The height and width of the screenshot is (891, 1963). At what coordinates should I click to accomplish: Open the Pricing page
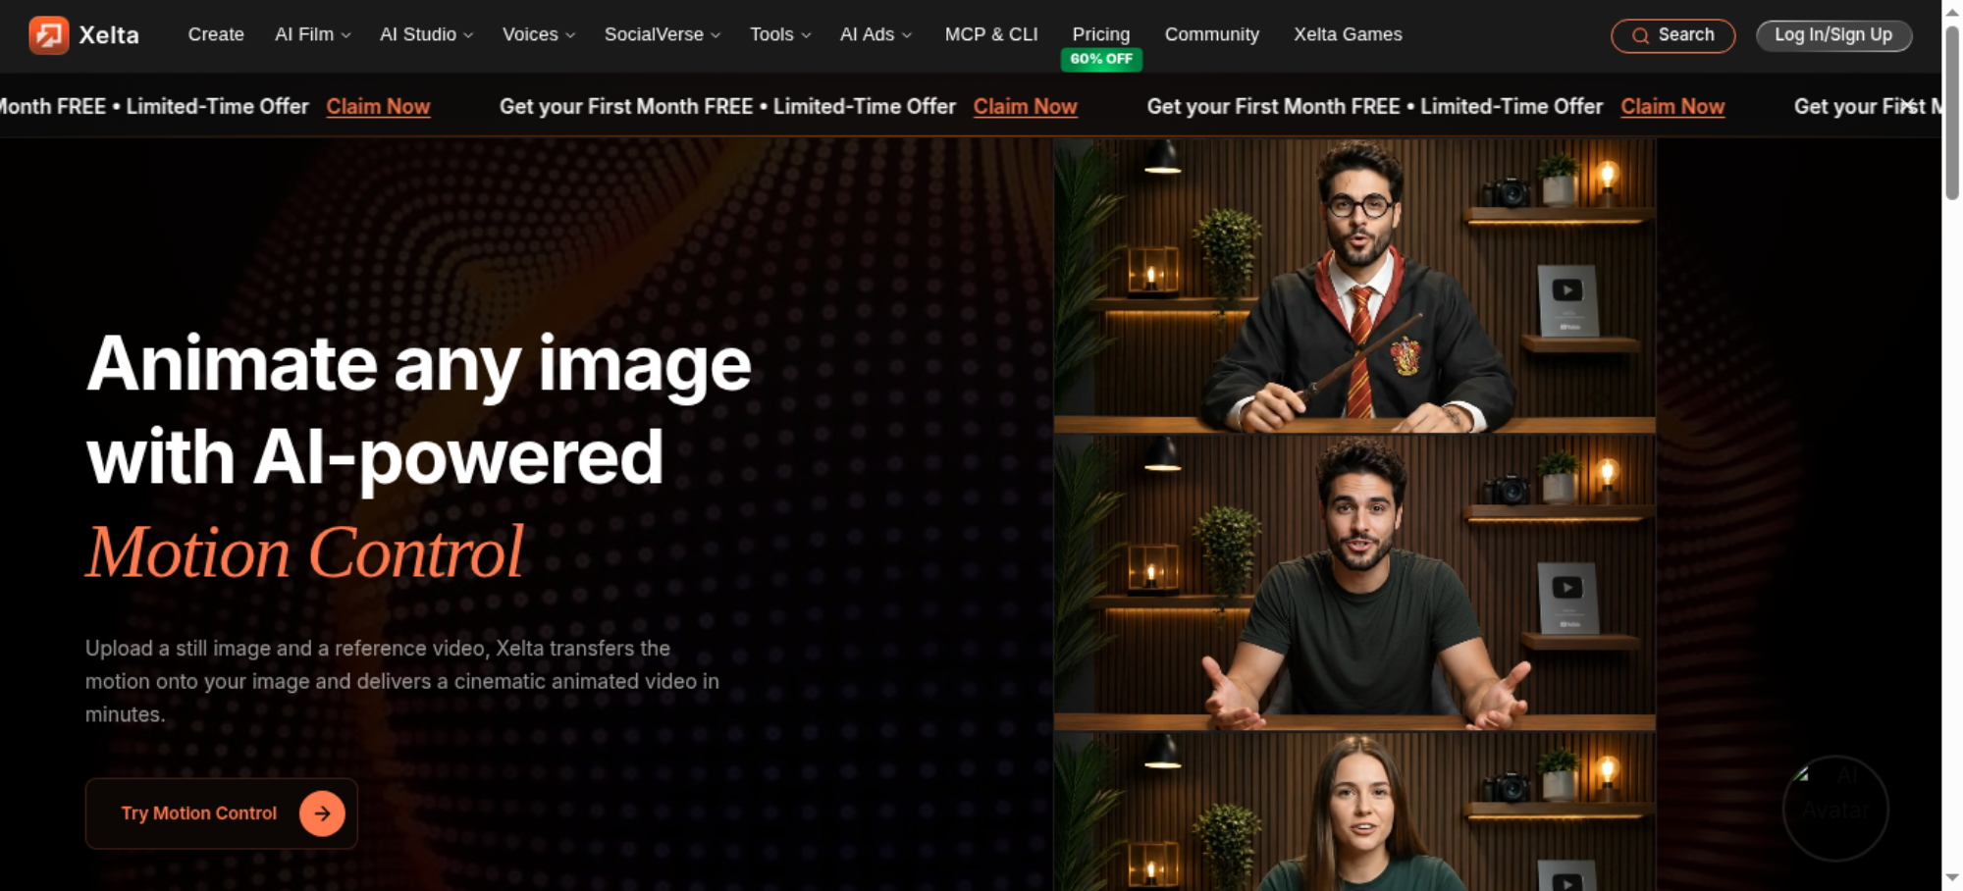coord(1101,34)
